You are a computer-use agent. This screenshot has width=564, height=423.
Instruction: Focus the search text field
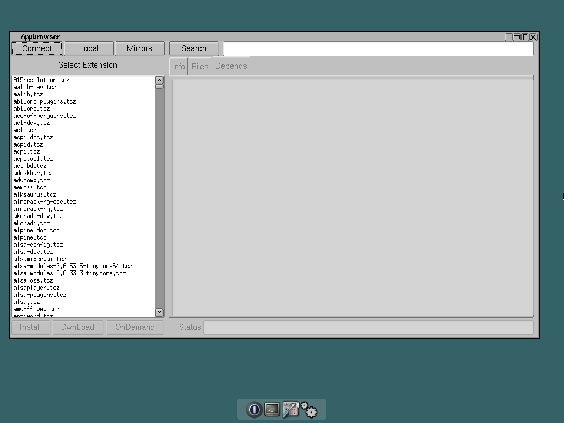tap(378, 48)
